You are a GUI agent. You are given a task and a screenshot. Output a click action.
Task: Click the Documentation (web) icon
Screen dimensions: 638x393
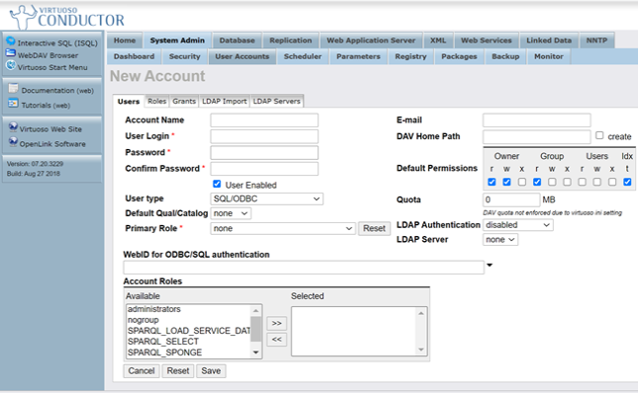(x=14, y=88)
